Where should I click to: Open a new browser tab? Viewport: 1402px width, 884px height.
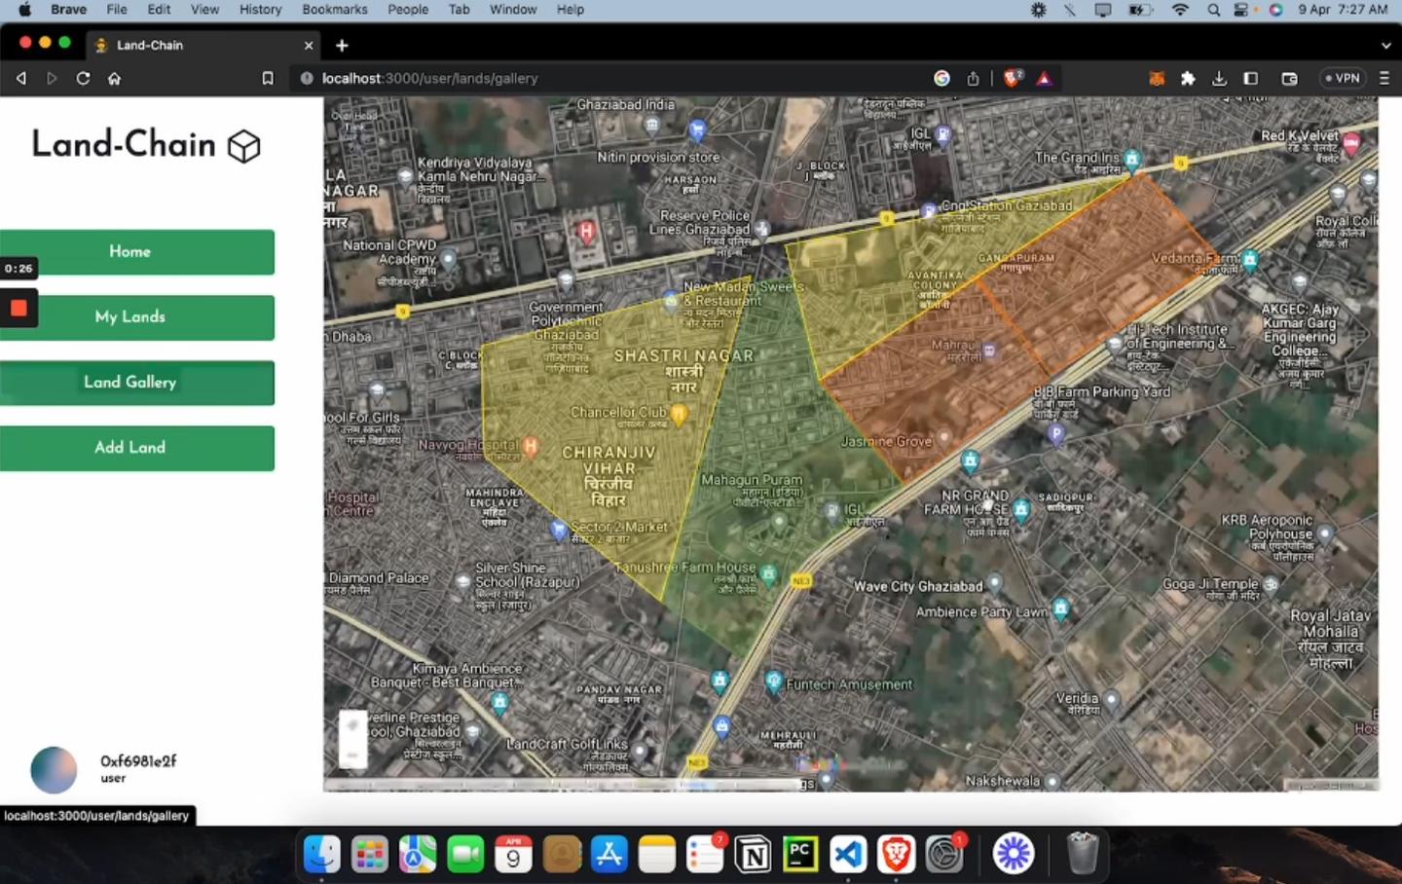point(342,45)
